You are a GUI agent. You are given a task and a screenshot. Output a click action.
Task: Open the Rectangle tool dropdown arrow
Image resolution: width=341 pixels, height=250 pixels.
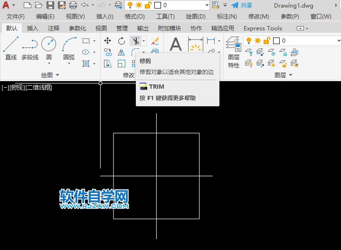(x=94, y=41)
